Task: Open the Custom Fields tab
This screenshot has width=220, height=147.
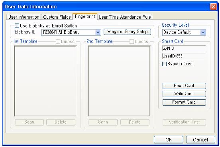Action: click(57, 17)
